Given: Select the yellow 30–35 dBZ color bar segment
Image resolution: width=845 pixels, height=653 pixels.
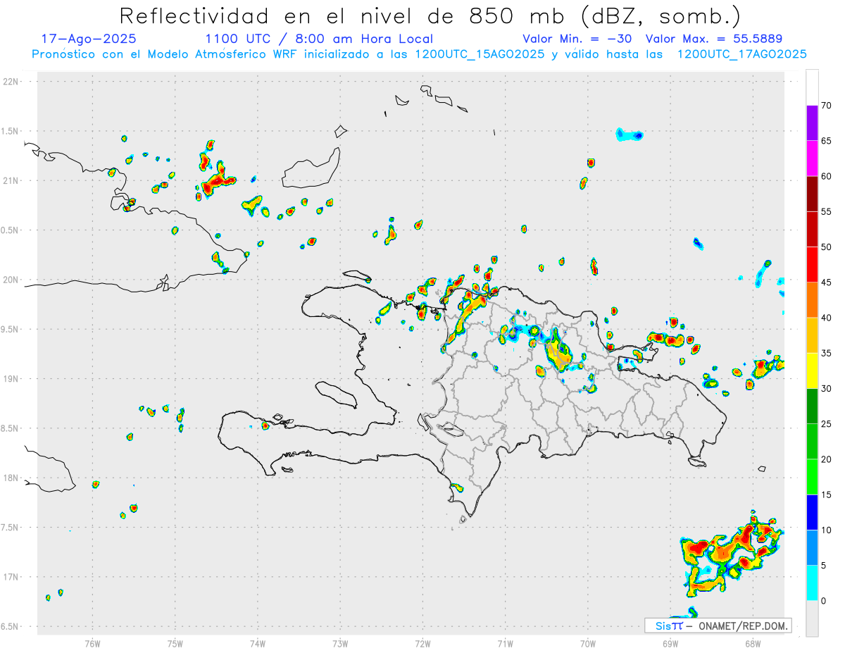Looking at the screenshot, I should click(812, 371).
